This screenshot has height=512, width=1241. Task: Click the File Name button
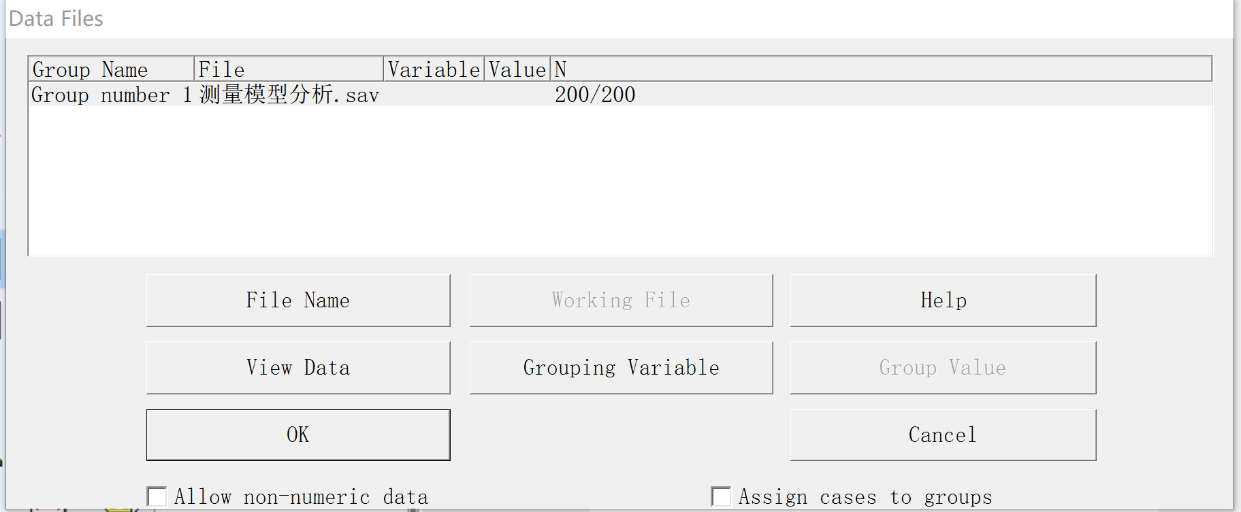(298, 300)
